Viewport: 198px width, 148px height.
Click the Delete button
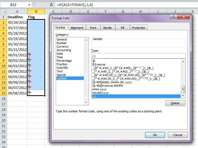pyautogui.click(x=175, y=103)
